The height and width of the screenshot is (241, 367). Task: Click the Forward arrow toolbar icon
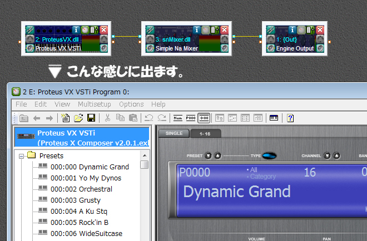pyautogui.click(x=49, y=118)
